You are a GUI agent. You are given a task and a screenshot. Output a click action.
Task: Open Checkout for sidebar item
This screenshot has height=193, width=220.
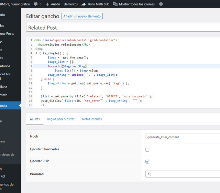[x=5, y=76]
